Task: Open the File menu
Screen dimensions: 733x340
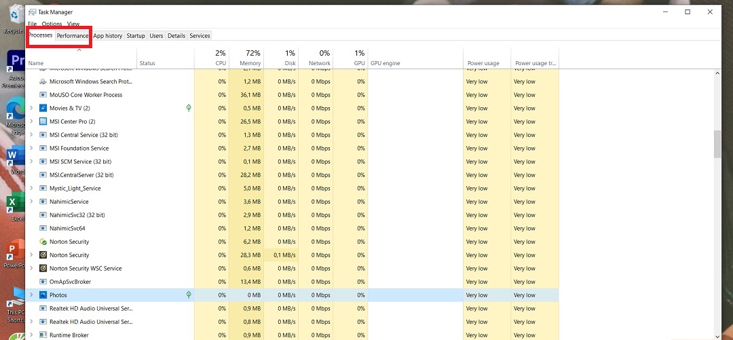Action: (33, 24)
